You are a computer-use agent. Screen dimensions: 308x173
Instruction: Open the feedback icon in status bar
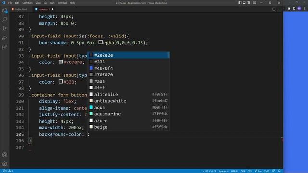[273, 171]
